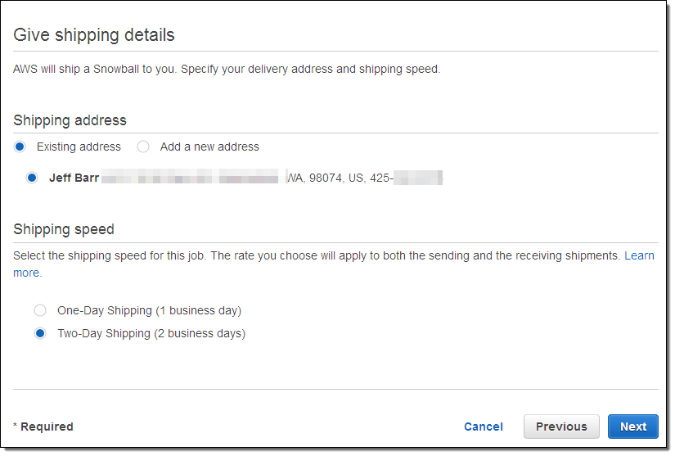Screen dimensions: 675x456
Task: Click the Give shipping details heading
Action: (94, 35)
